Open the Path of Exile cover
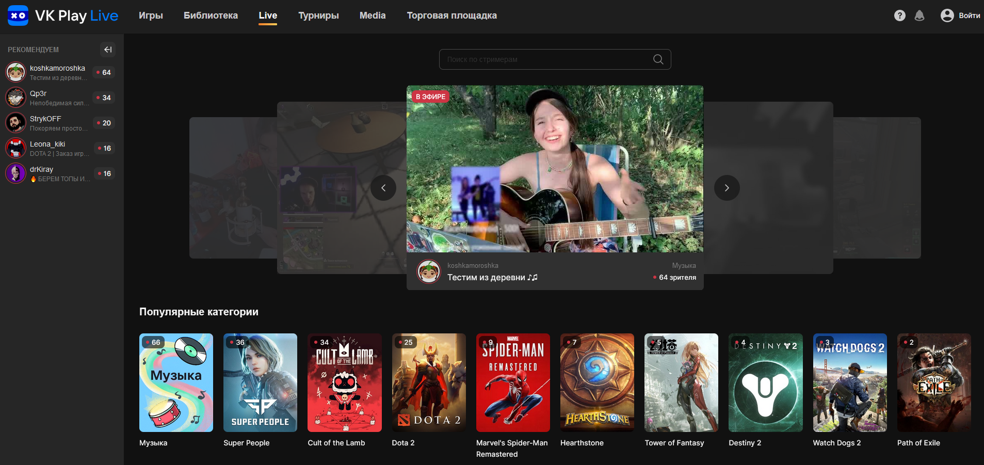 [934, 382]
